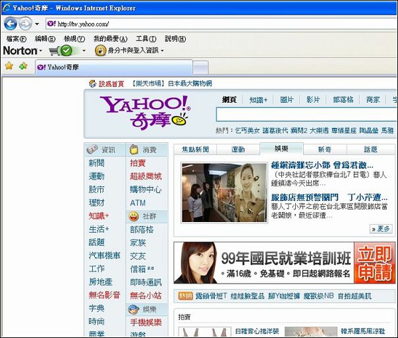Click the 立即申請 banner button

(375, 263)
